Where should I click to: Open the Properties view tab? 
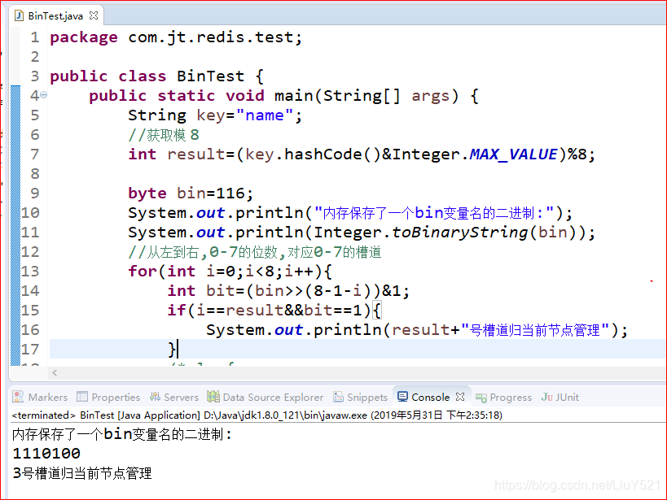[108, 397]
